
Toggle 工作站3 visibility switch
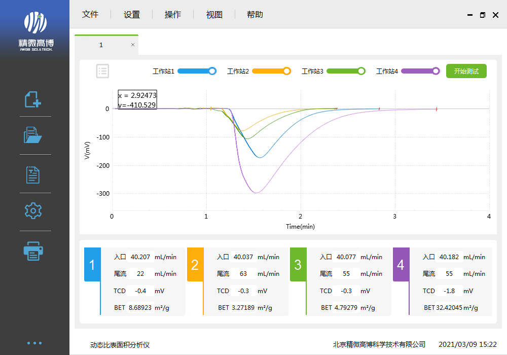(346, 71)
